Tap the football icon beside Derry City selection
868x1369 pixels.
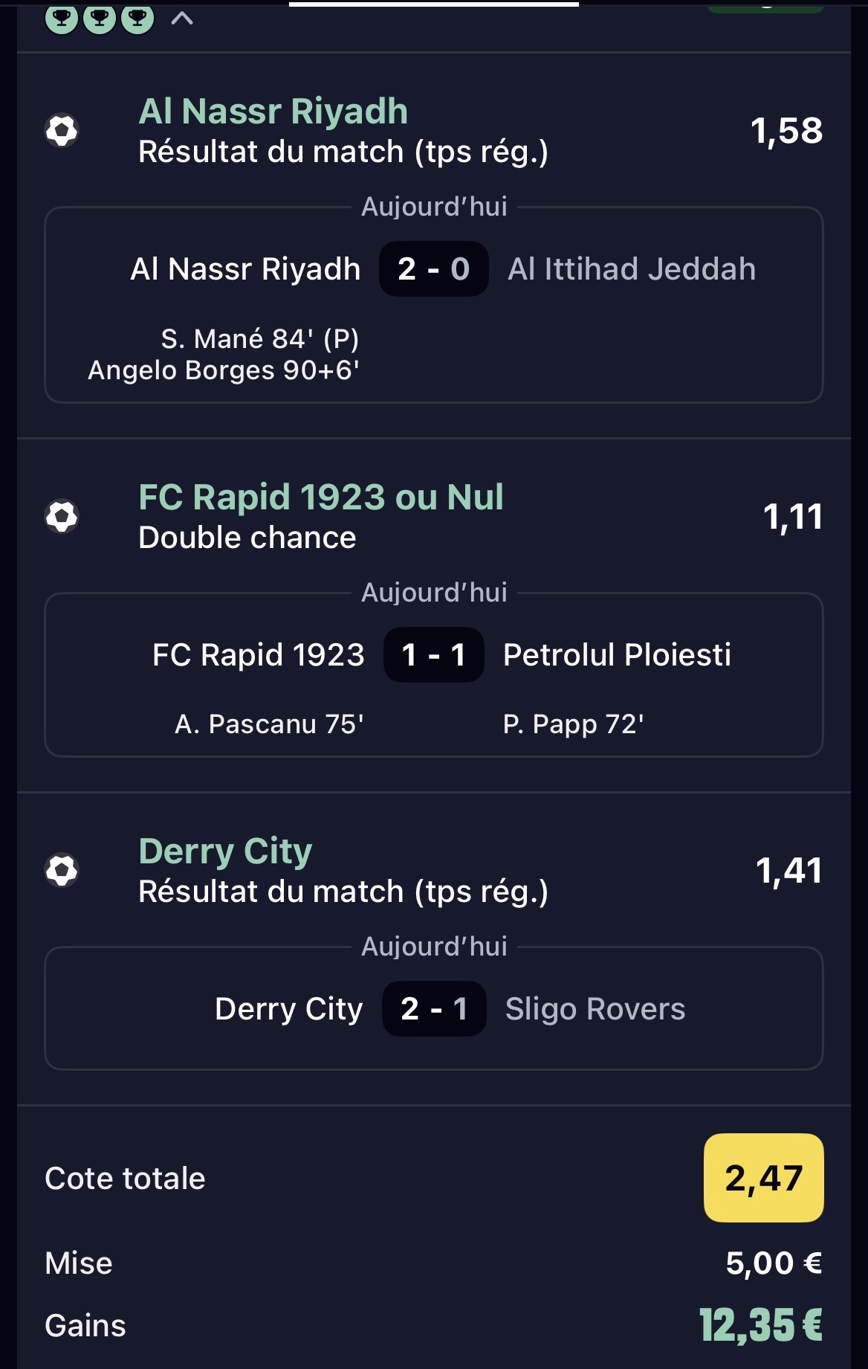point(62,870)
